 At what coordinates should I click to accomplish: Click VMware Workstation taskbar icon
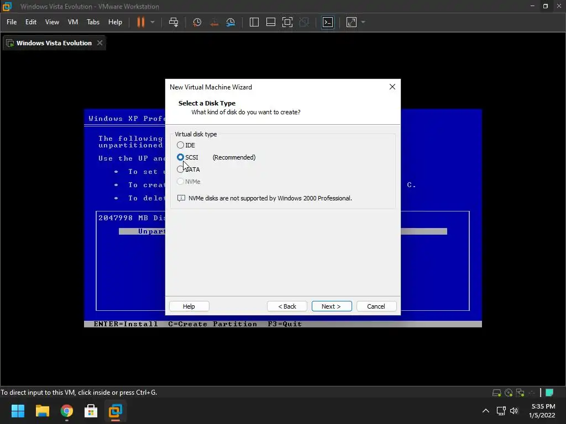click(116, 411)
